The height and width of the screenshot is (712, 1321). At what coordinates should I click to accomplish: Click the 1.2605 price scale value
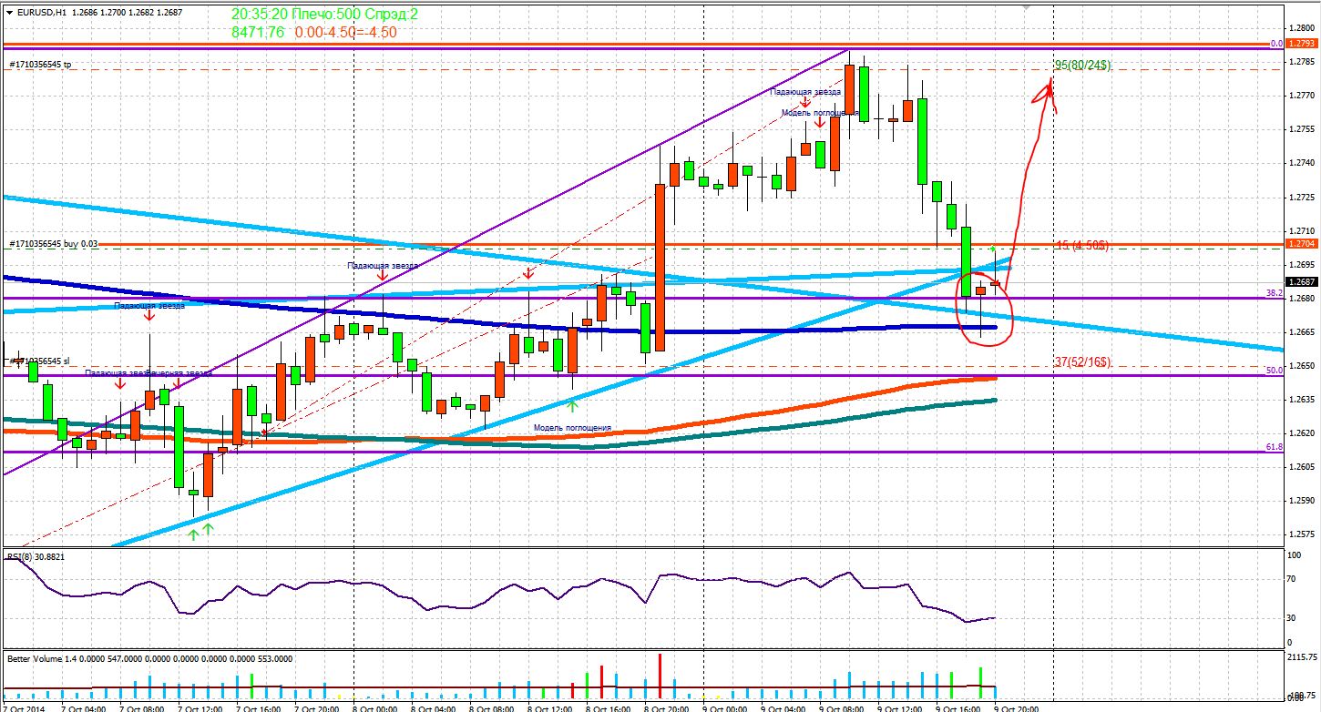[1301, 467]
